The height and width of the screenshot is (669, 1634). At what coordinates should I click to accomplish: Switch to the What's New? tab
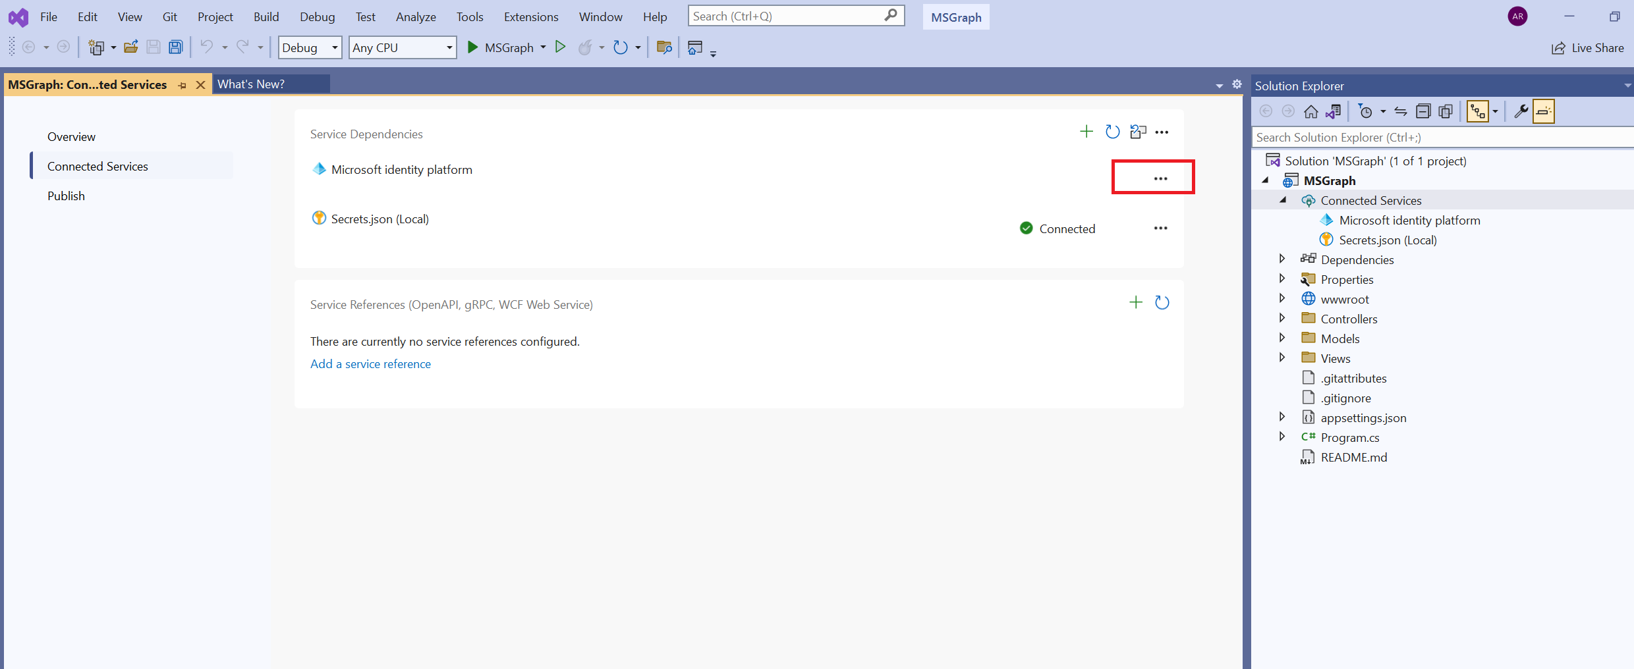point(271,84)
